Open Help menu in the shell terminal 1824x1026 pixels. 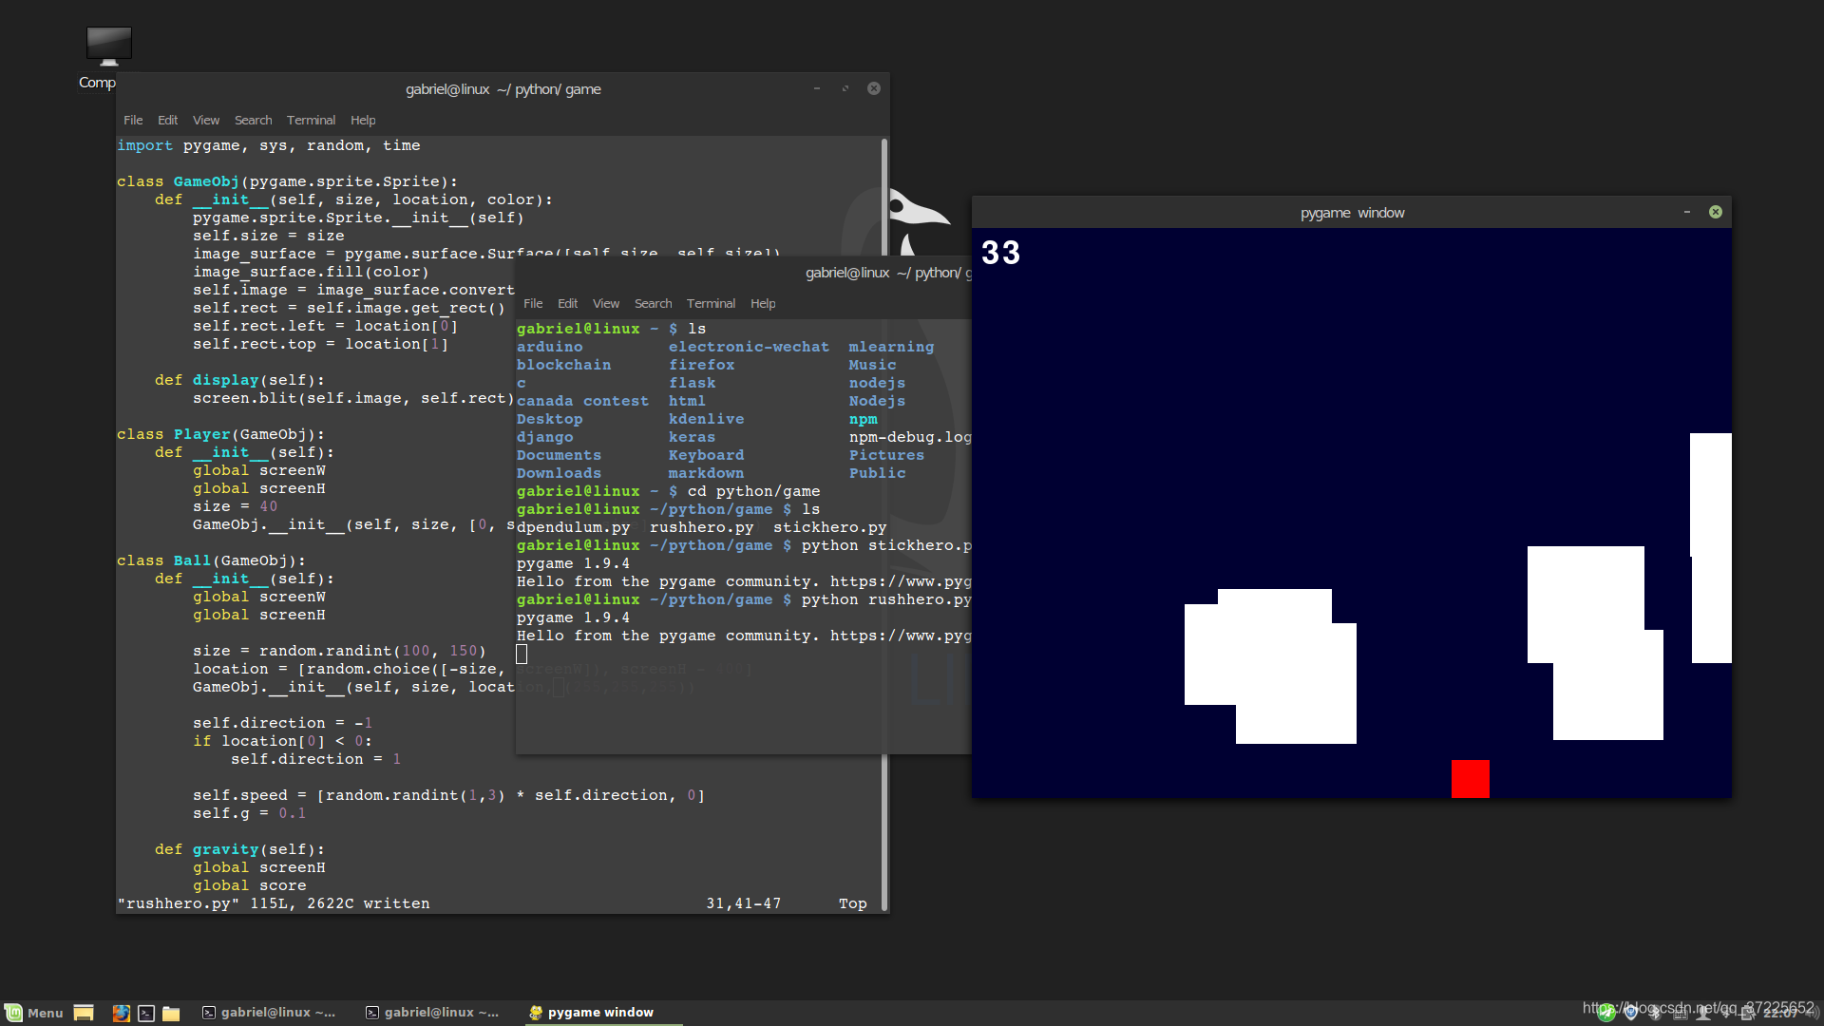[763, 304]
